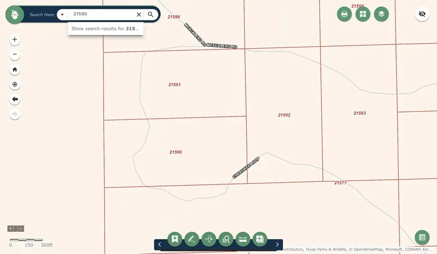Viewport: 437px width, 254px height.
Task: Open the Draw tool with pencil icon
Action: click(x=192, y=239)
